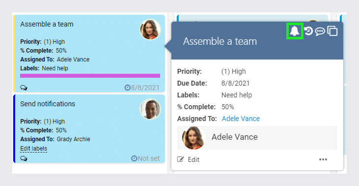
Task: Open the three-dot more options menu
Action: (x=323, y=159)
